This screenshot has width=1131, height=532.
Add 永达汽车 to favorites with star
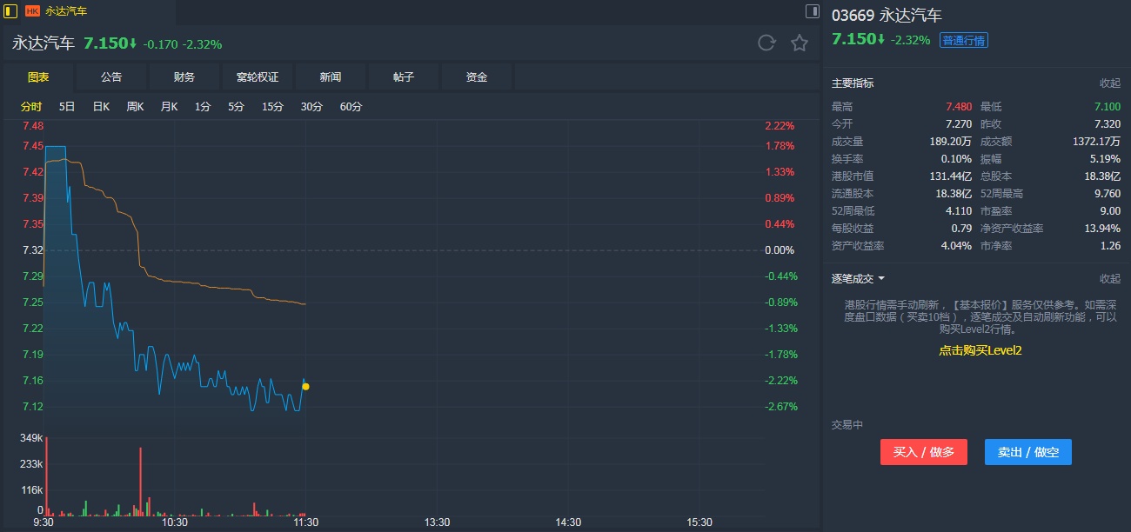tap(799, 43)
